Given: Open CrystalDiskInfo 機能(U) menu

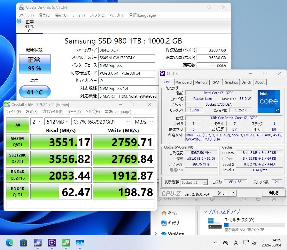Looking at the screenshot, I should click(x=61, y=15).
